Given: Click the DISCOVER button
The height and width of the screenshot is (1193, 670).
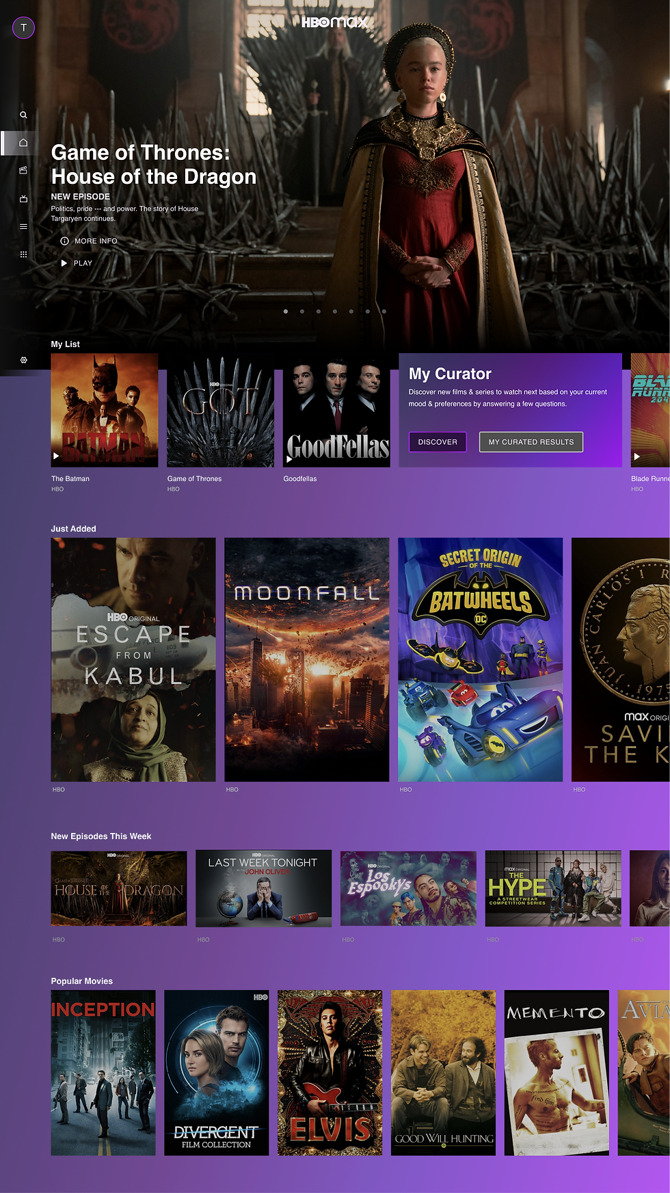Looking at the screenshot, I should pyautogui.click(x=438, y=442).
